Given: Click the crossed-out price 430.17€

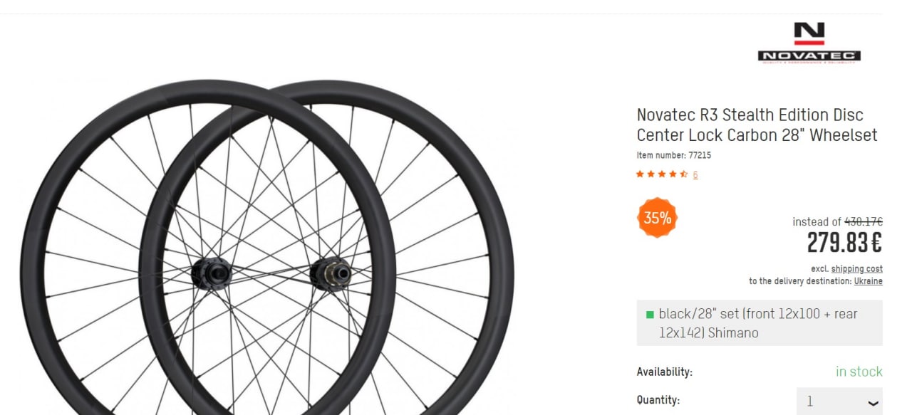Looking at the screenshot, I should (x=864, y=222).
